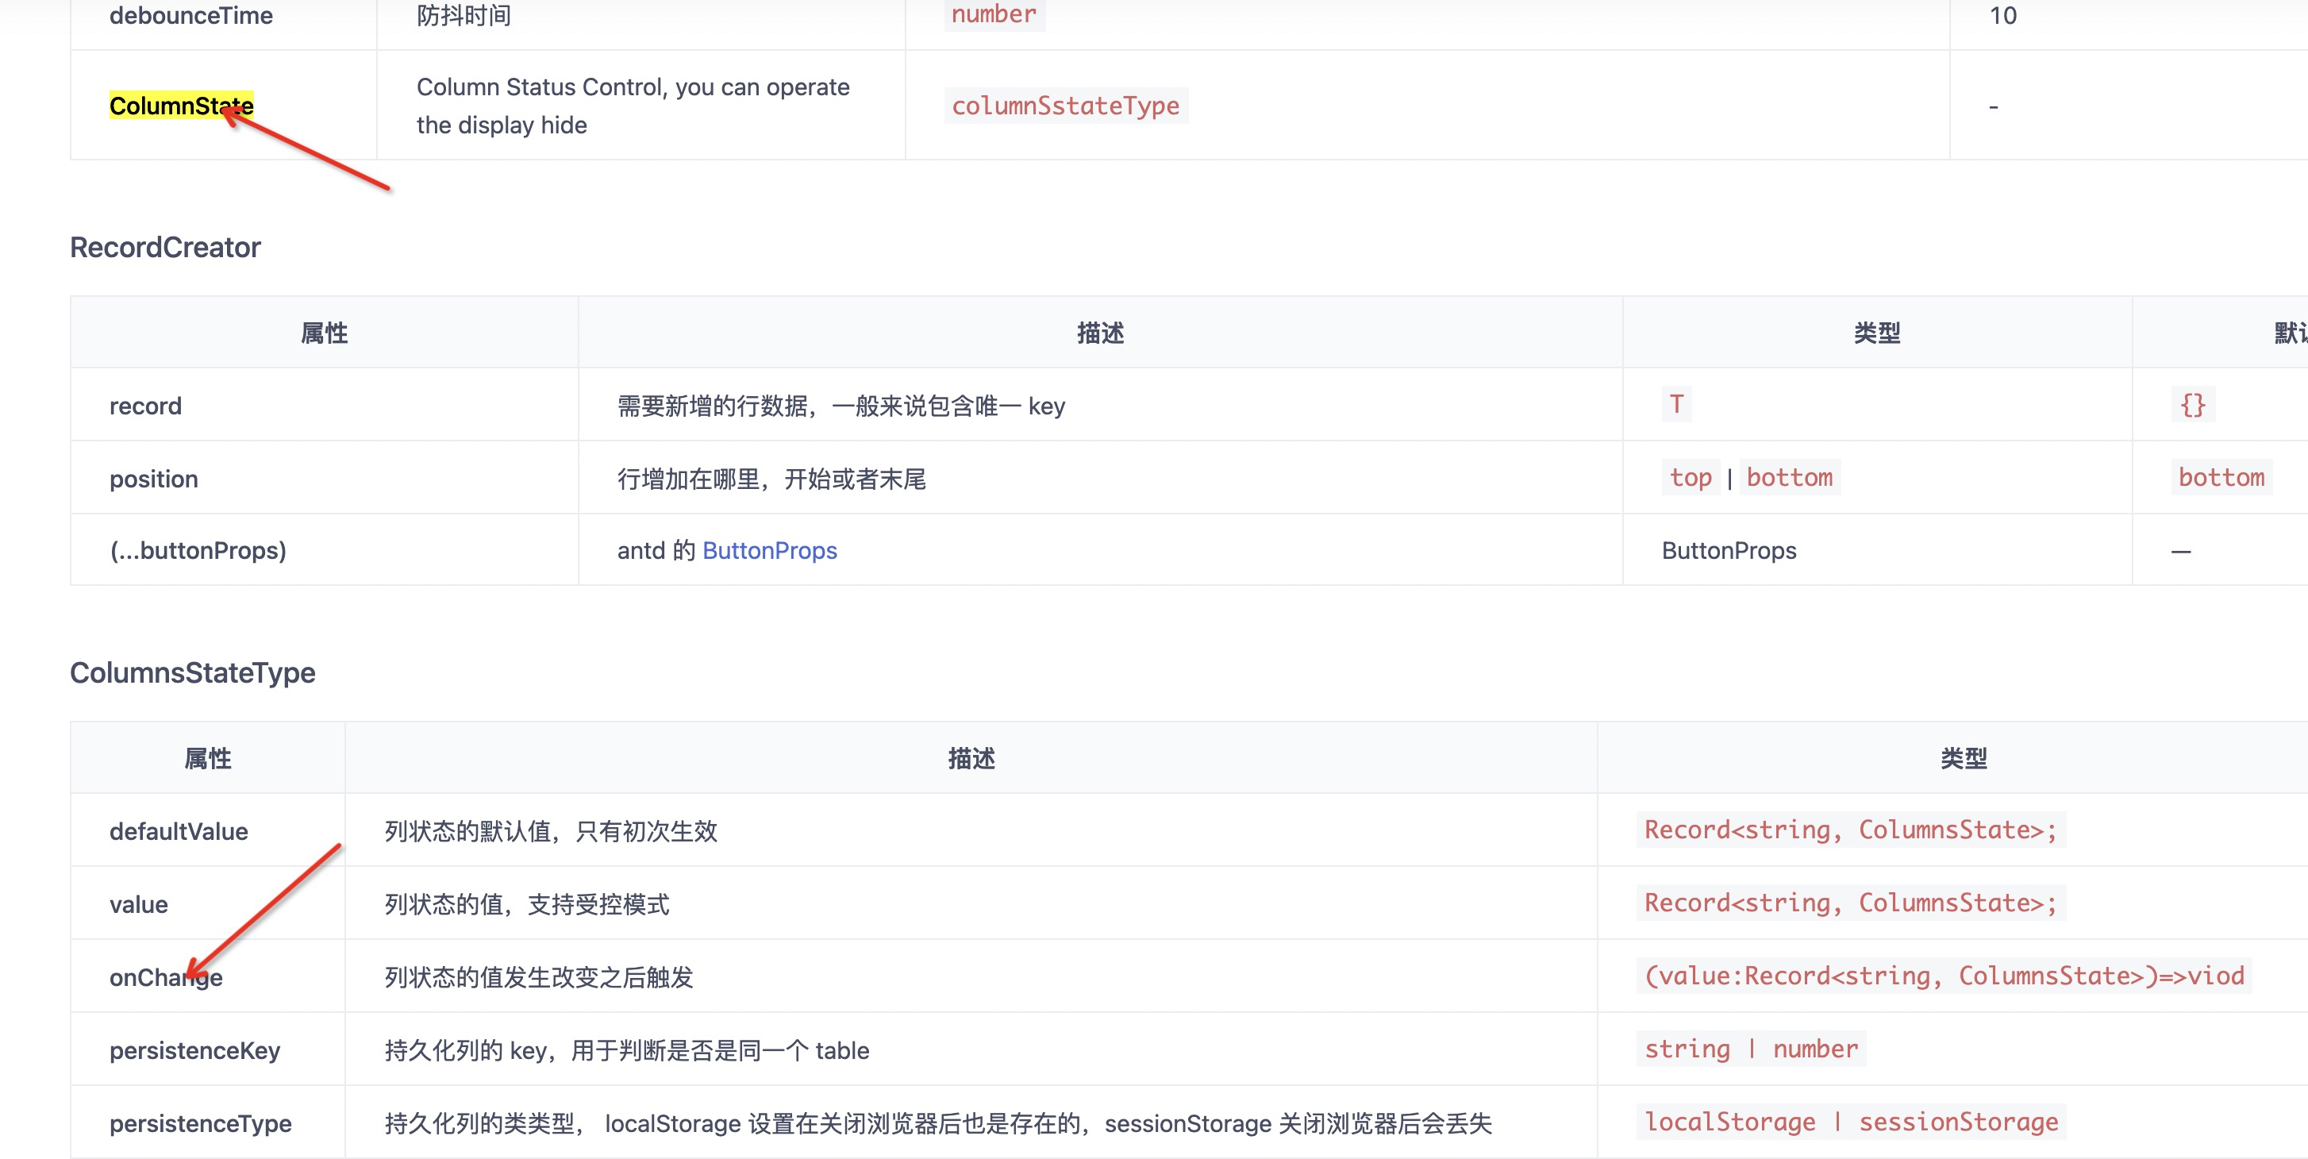The image size is (2308, 1159).
Task: Select the onChange function signature code
Action: pyautogui.click(x=1944, y=976)
